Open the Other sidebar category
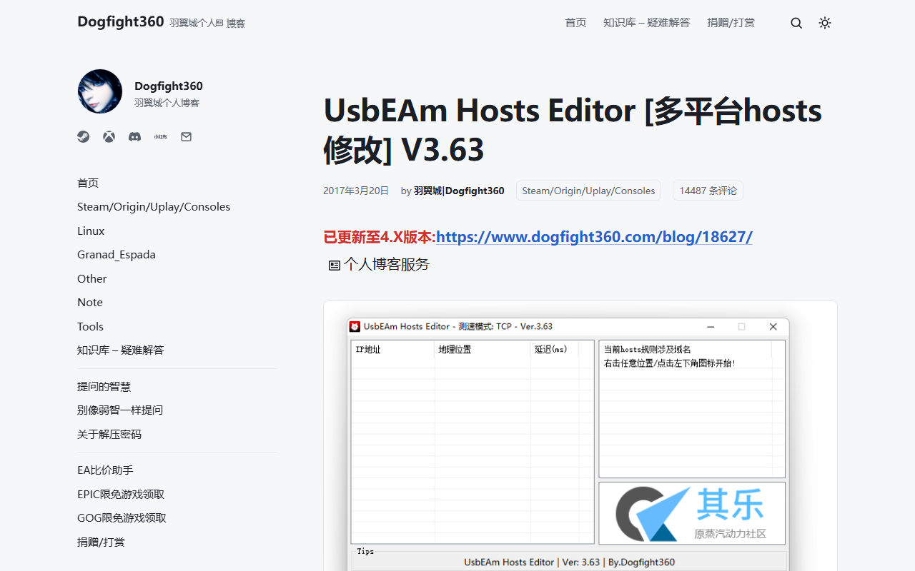The image size is (915, 571). pos(92,278)
